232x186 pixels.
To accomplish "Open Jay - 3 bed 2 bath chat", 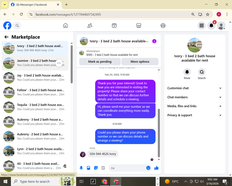I will click(x=35, y=78).
